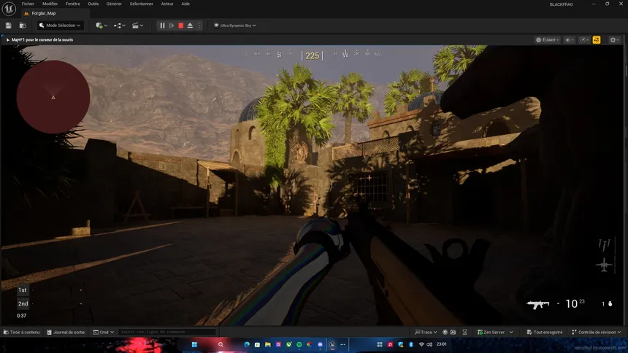Image resolution: width=628 pixels, height=353 pixels.
Task: Open the cinematics clapperboard menu
Action: 137,26
